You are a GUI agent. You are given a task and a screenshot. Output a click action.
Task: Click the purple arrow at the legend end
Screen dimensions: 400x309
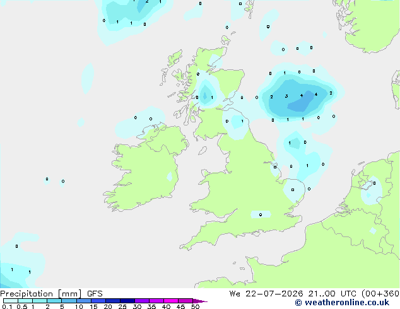tap(200, 301)
